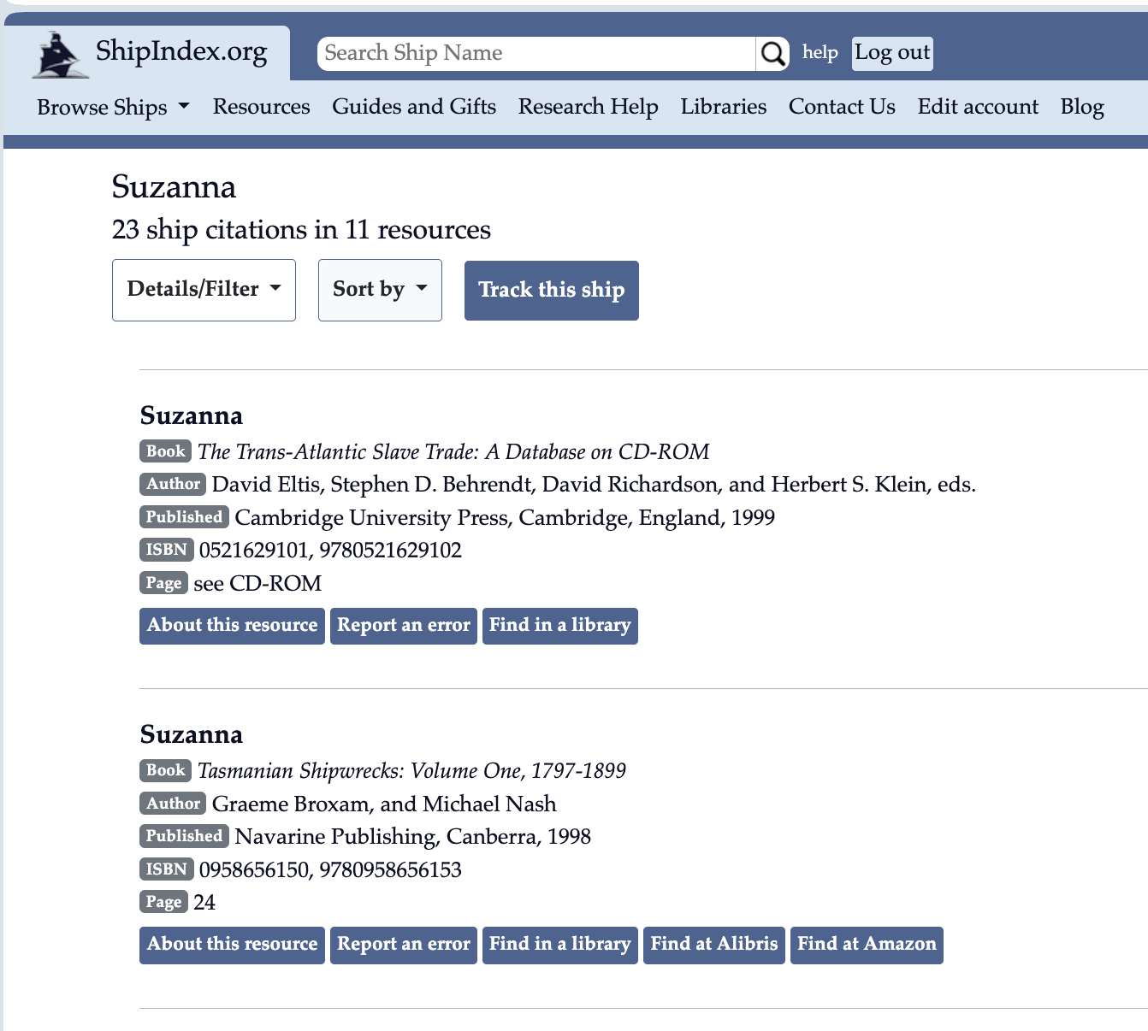Open About this resource for Trans-Atlantic Slave Trade

(232, 625)
